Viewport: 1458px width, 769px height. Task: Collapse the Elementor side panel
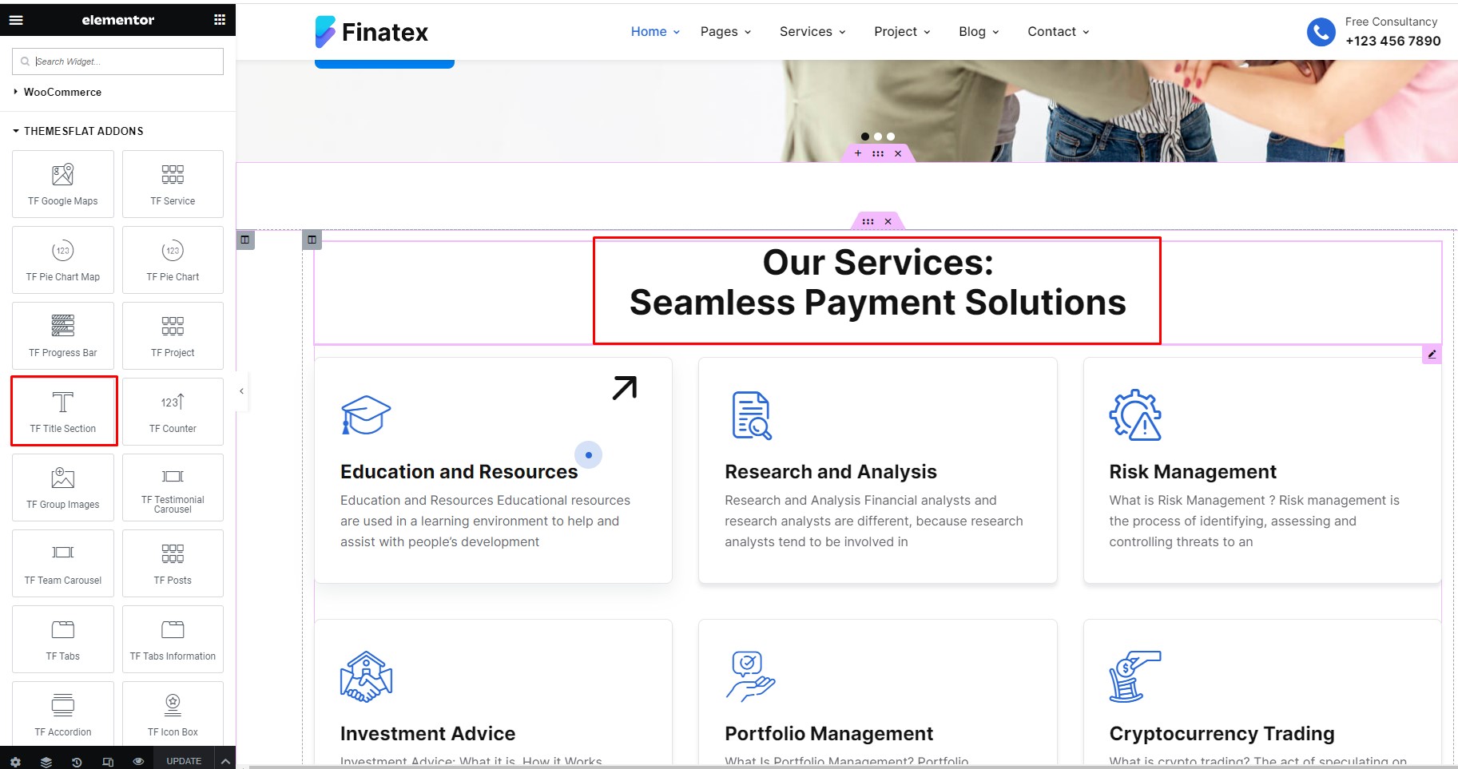tap(241, 391)
